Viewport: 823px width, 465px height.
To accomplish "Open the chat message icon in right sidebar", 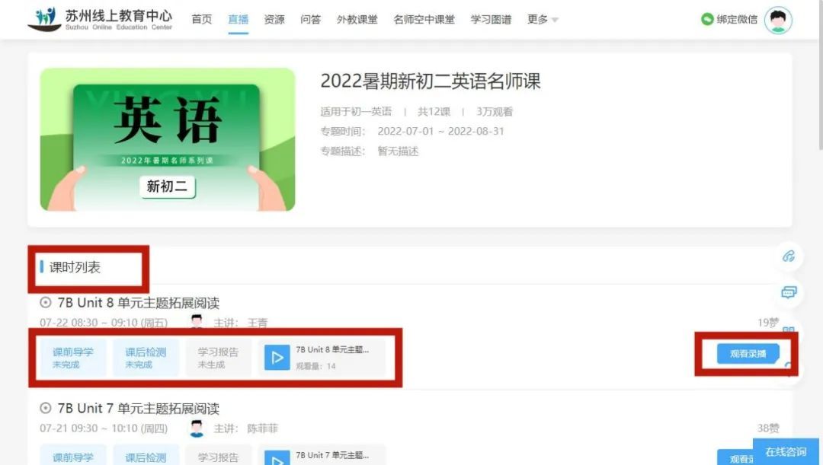I will (x=789, y=292).
